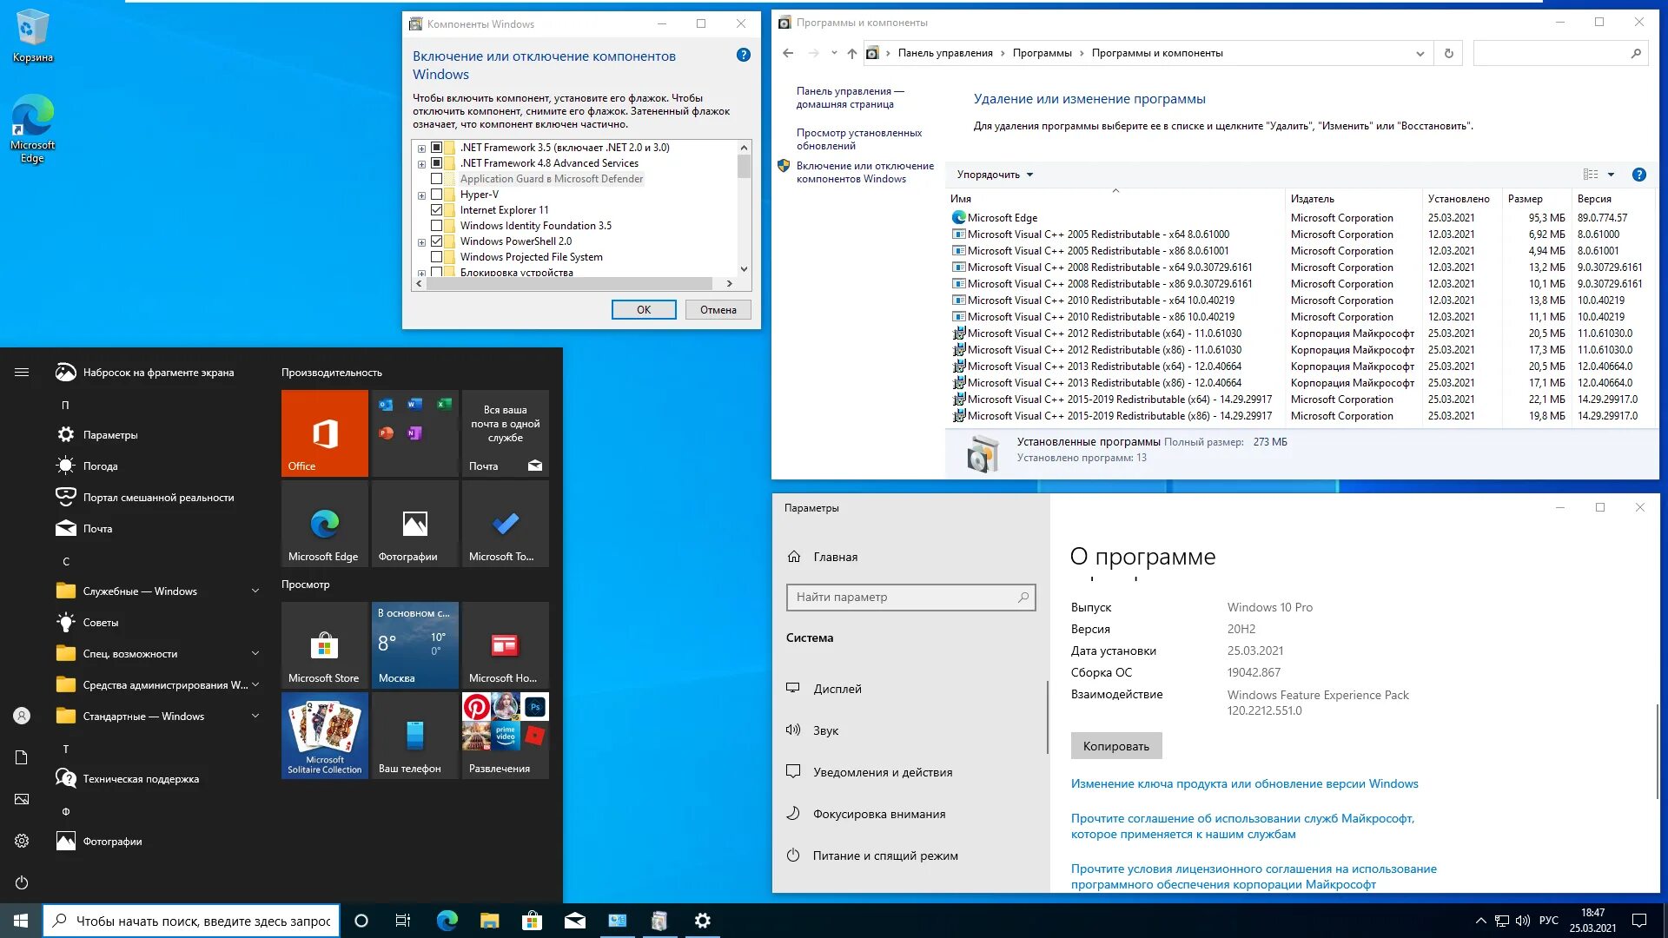Click Копировать button in About Windows
The width and height of the screenshot is (1668, 938).
[1115, 745]
